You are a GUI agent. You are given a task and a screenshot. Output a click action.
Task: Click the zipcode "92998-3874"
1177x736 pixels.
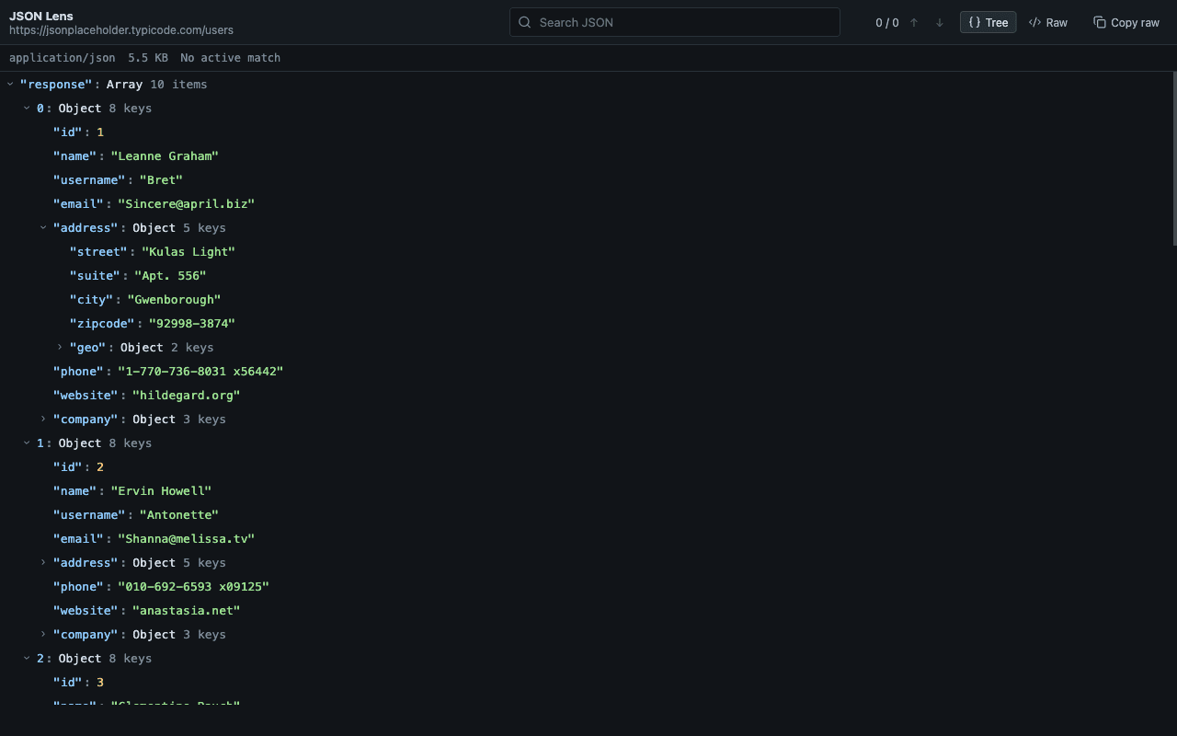tap(192, 323)
